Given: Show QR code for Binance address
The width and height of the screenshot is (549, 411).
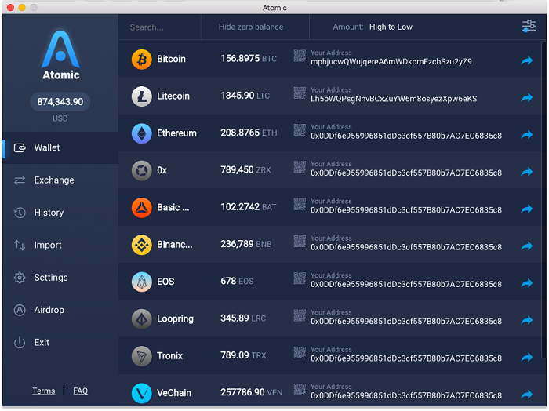Looking at the screenshot, I should (x=300, y=242).
